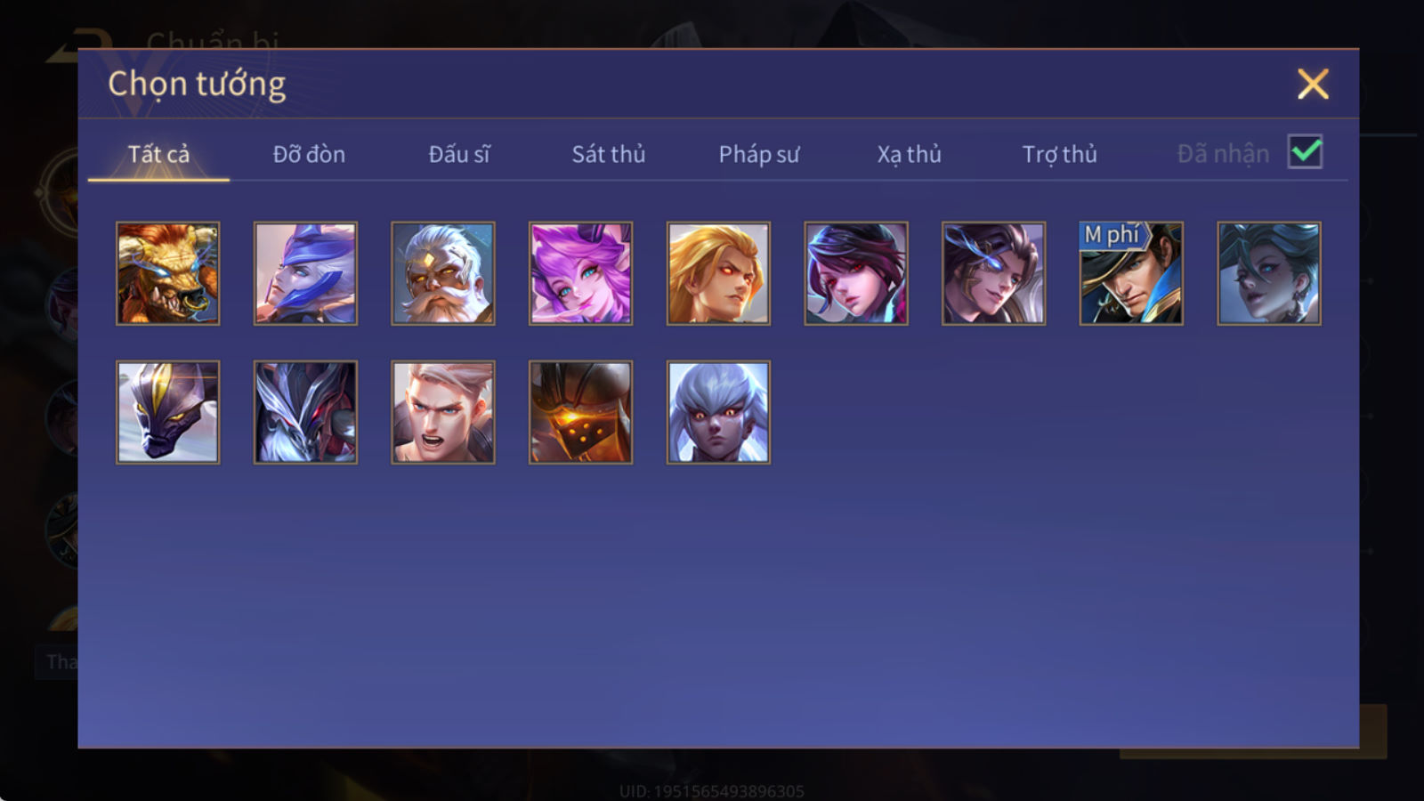Select the shouting blond male hero
Image resolution: width=1424 pixels, height=801 pixels.
442,412
